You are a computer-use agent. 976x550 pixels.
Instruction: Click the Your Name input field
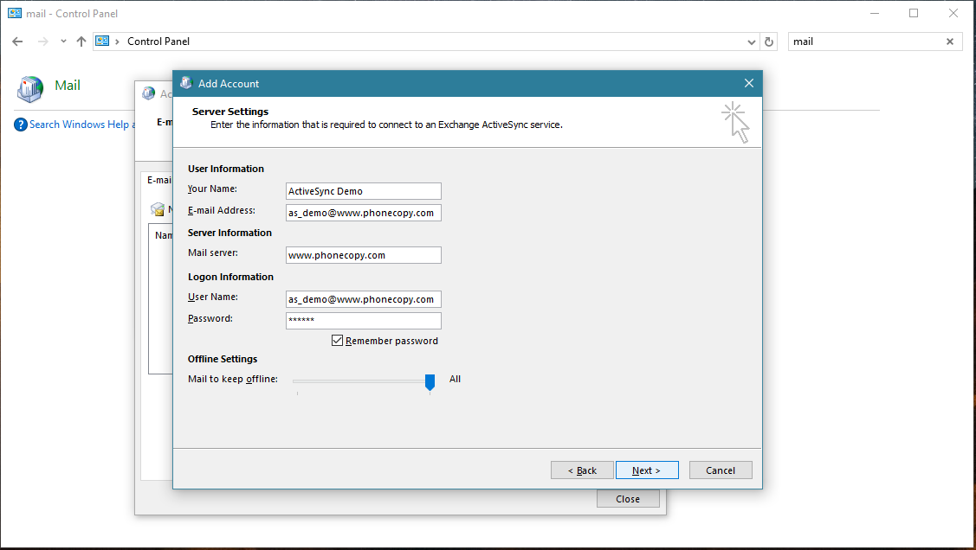[363, 191]
